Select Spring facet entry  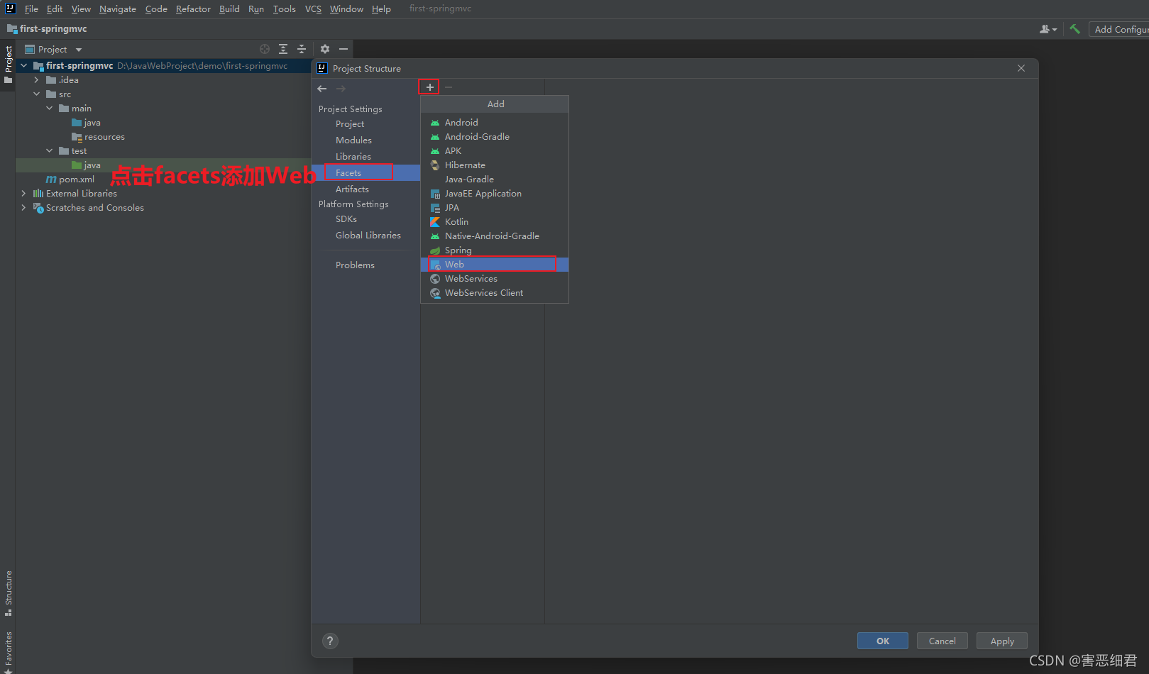495,250
